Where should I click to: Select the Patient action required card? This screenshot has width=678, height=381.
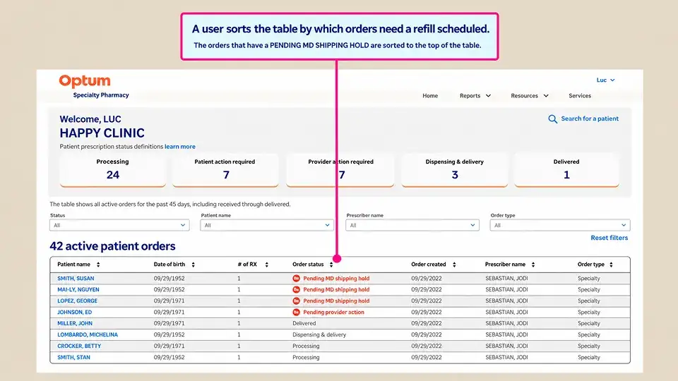point(225,170)
